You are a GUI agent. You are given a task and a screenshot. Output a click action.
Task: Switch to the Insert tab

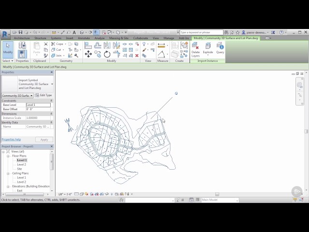point(70,38)
